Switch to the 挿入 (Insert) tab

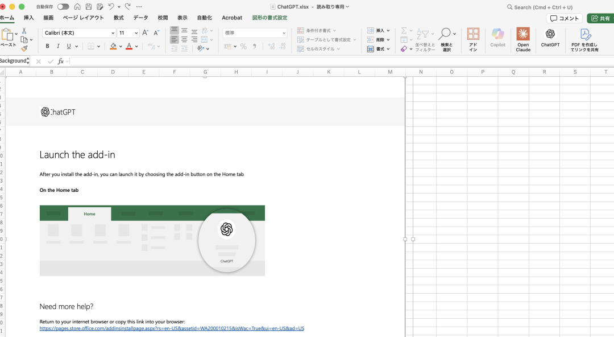pyautogui.click(x=28, y=18)
